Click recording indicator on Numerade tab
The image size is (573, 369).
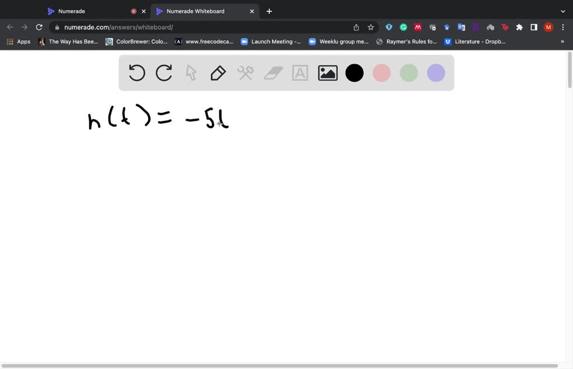coord(134,11)
